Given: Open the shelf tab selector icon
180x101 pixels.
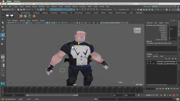Looking at the screenshot, I should (3, 13).
